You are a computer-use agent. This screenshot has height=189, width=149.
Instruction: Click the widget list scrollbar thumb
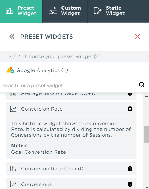[146, 134]
